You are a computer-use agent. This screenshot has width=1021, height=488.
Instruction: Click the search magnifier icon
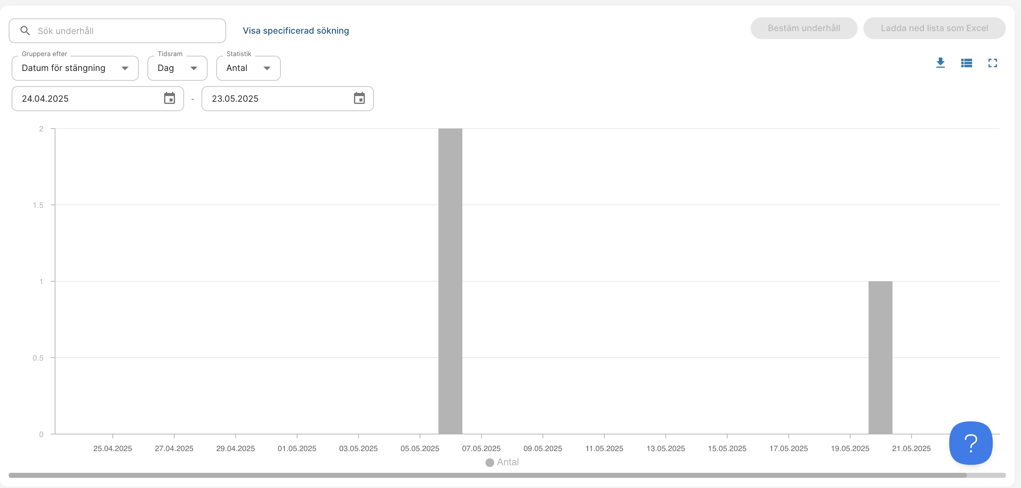click(x=25, y=30)
